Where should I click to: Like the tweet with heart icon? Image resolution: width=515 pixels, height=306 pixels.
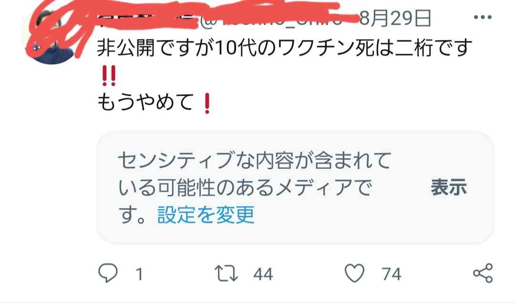point(354,273)
